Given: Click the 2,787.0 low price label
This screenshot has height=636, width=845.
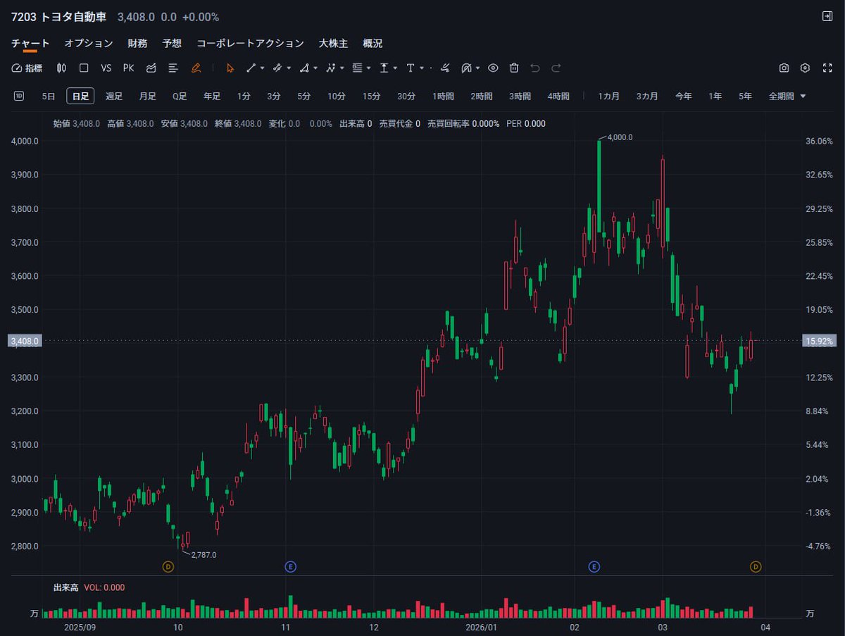Looking at the screenshot, I should [x=204, y=555].
